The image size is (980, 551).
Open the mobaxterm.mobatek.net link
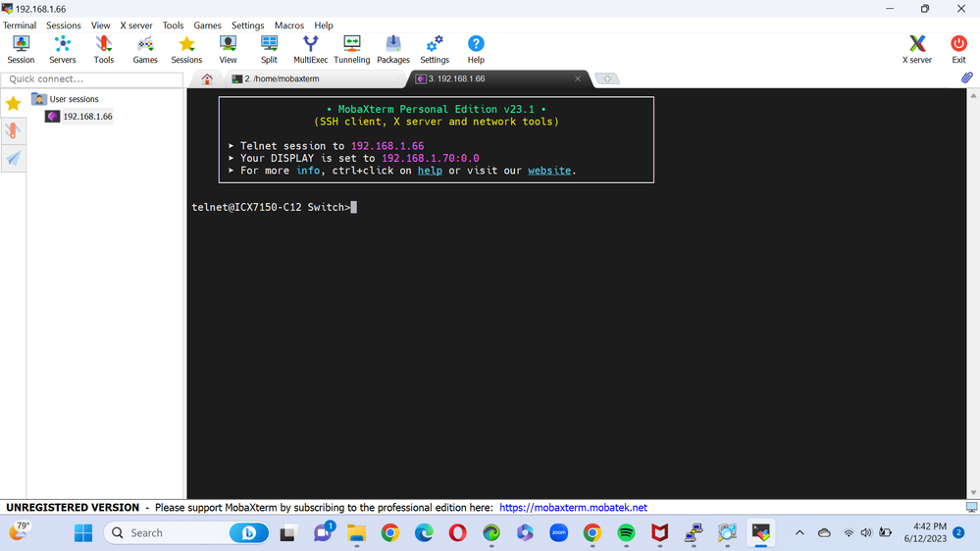[573, 508]
